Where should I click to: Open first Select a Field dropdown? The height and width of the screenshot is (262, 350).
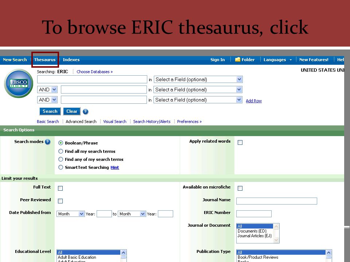coord(198,79)
